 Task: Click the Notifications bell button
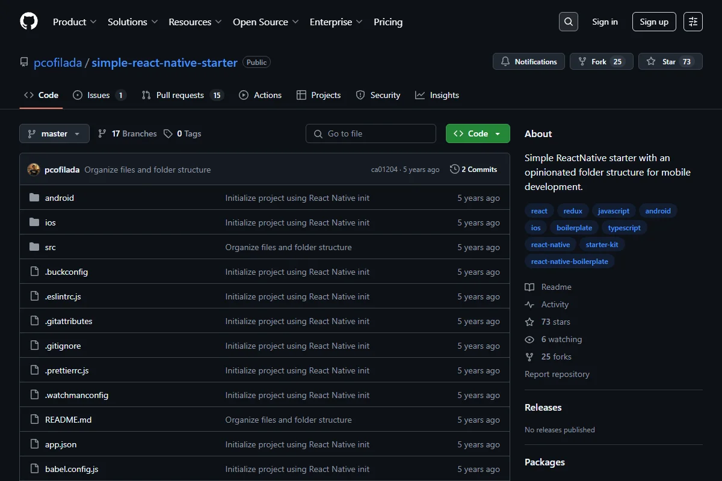529,61
